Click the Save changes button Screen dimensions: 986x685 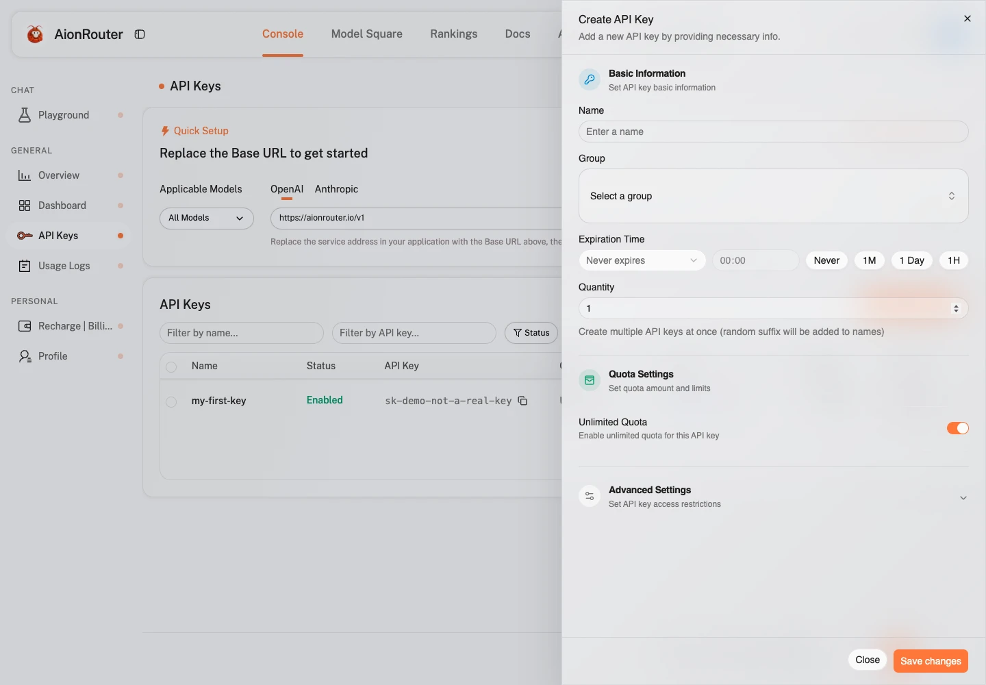click(x=931, y=661)
